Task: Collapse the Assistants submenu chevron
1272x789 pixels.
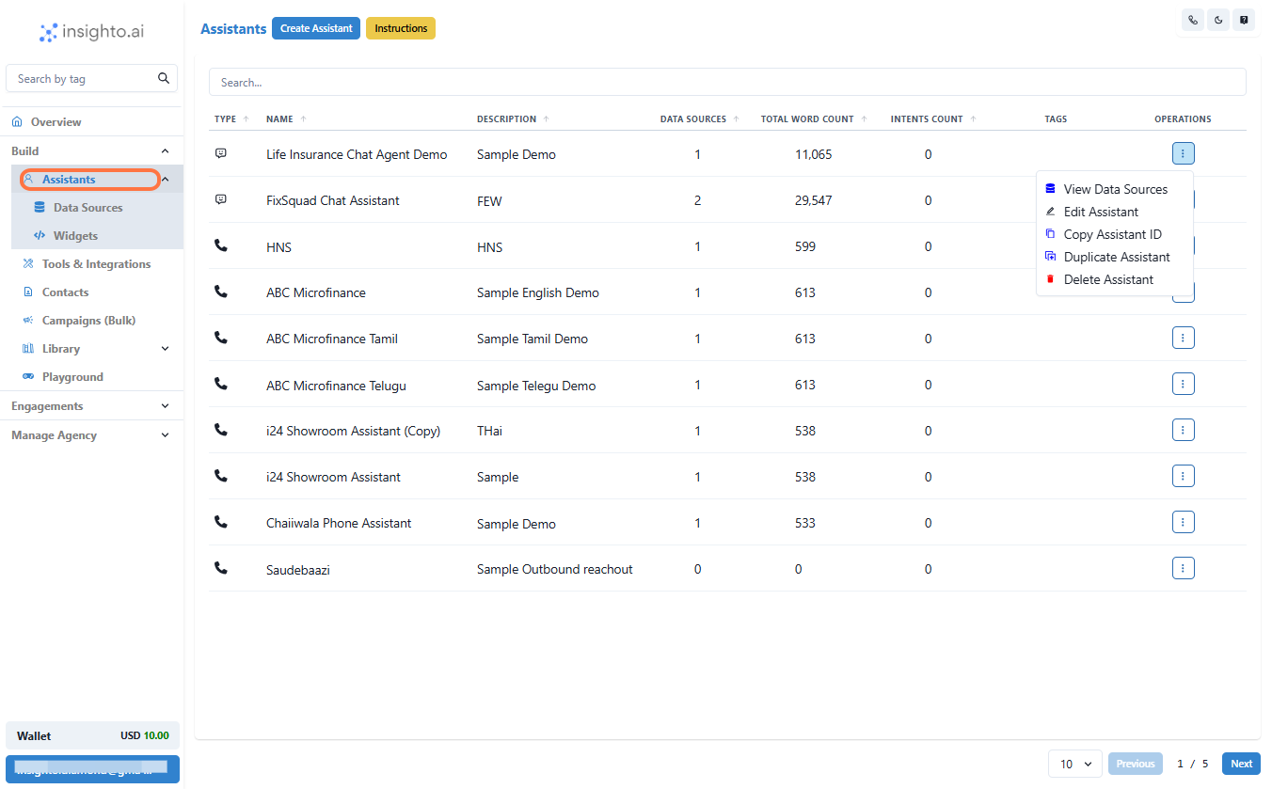Action: pyautogui.click(x=166, y=180)
